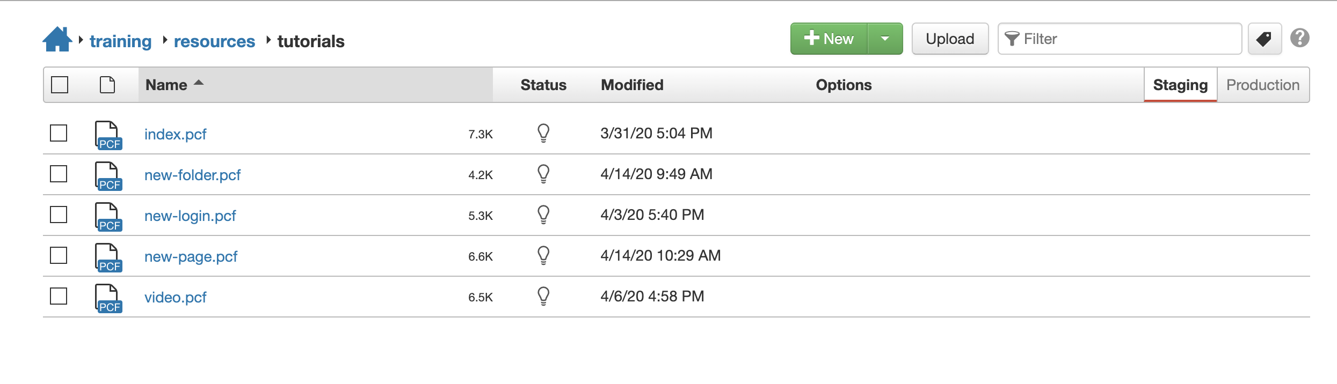Viewport: 1337px width, 384px height.
Task: Sort by the Modified column header
Action: pos(632,85)
